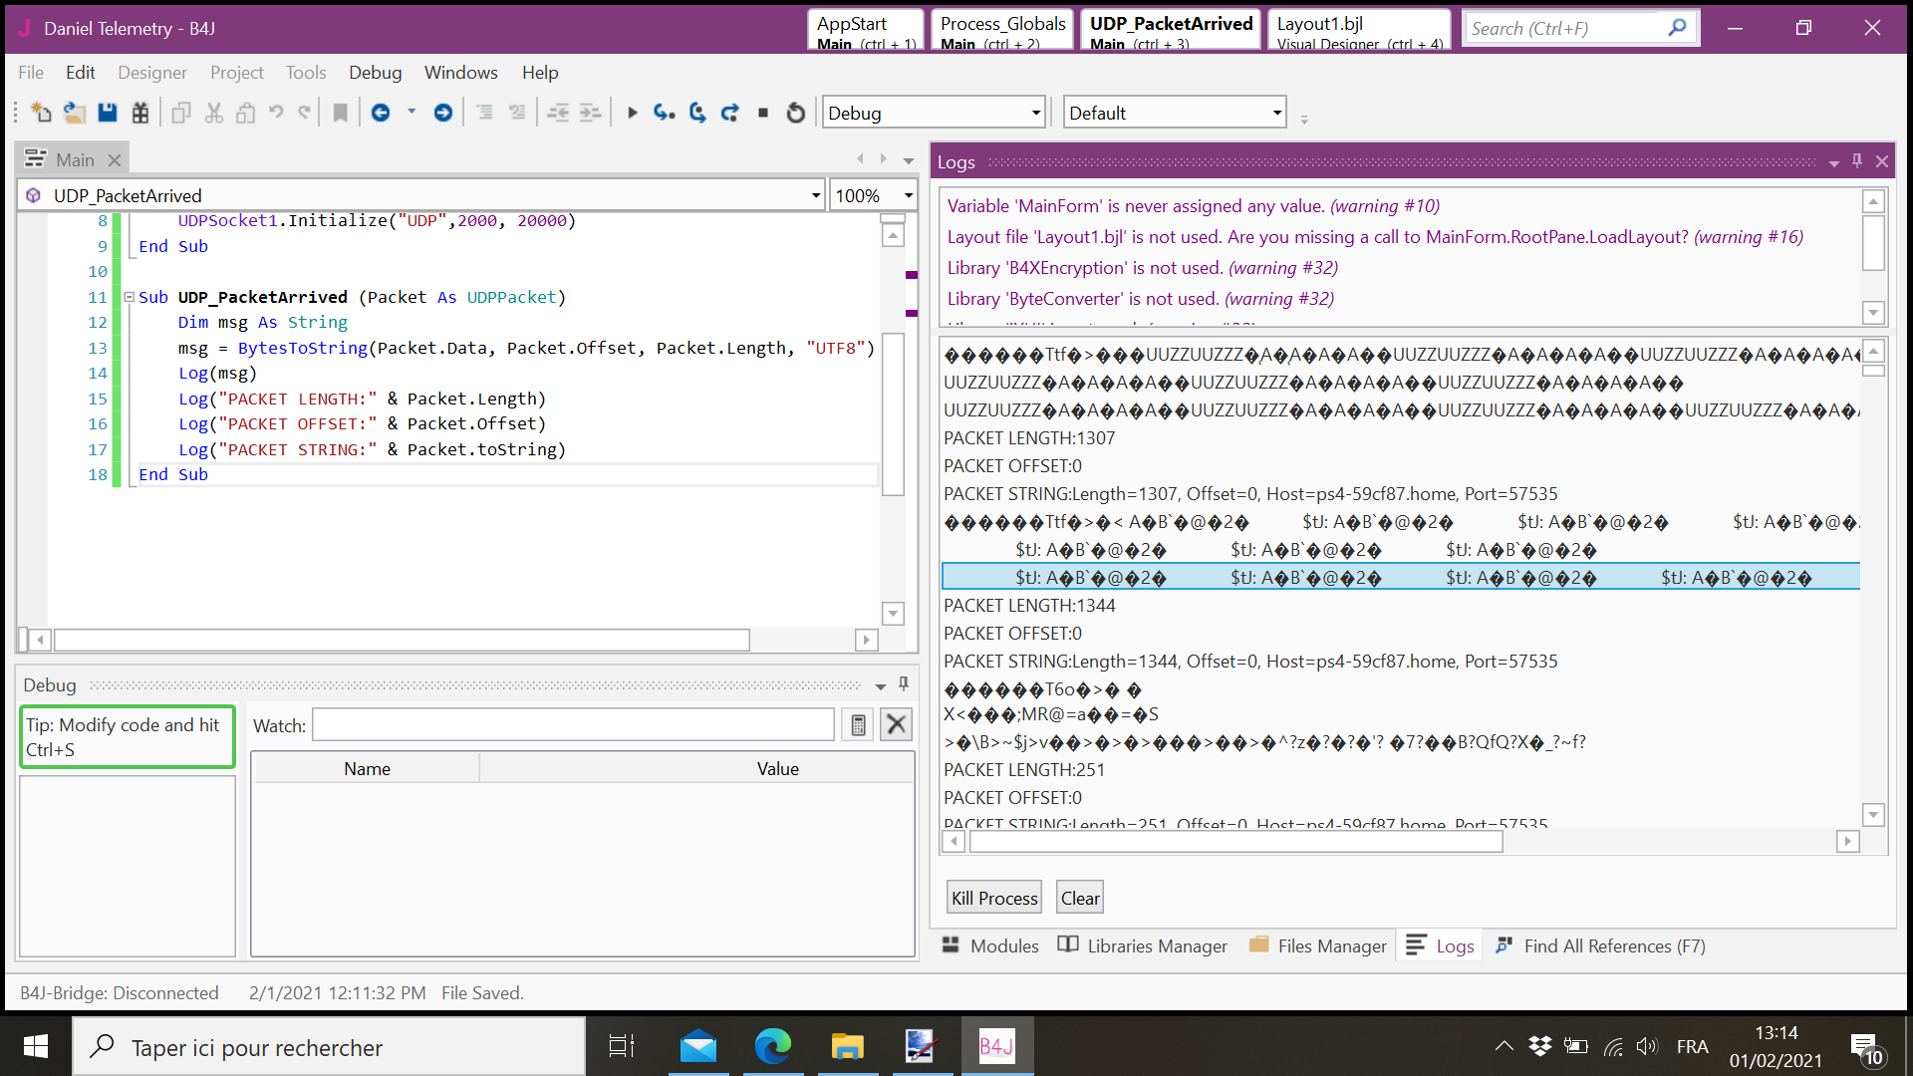Click the Stop debugging square icon

click(763, 113)
